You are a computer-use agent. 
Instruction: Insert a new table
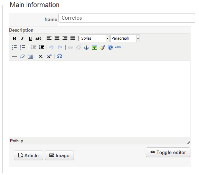[x=30, y=56]
